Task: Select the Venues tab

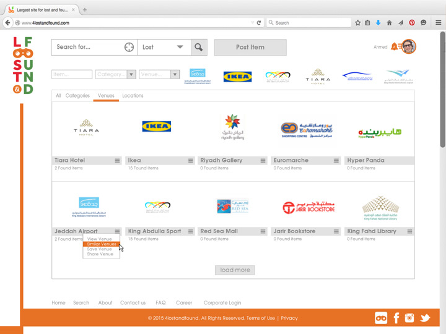Action: tap(106, 96)
